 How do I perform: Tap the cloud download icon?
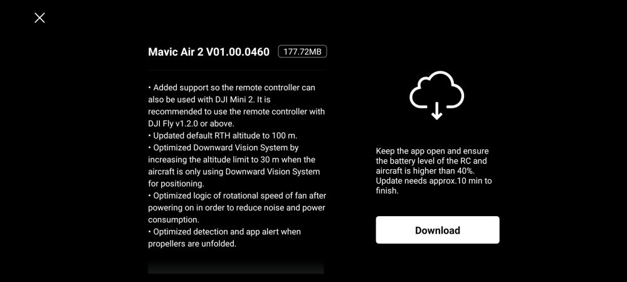tap(436, 95)
